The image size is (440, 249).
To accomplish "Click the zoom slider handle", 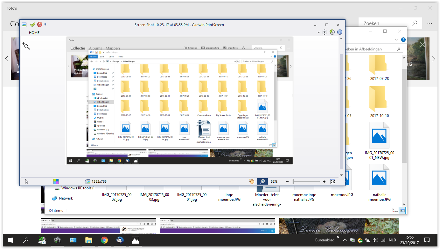I will (x=293, y=181).
